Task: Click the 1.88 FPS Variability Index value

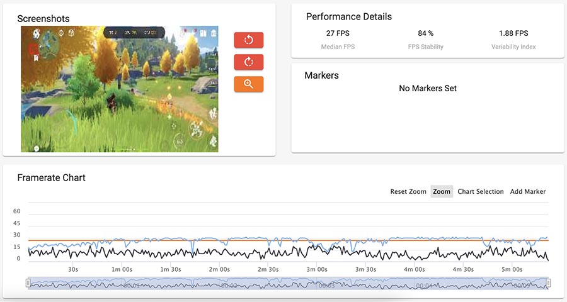Action: click(513, 33)
